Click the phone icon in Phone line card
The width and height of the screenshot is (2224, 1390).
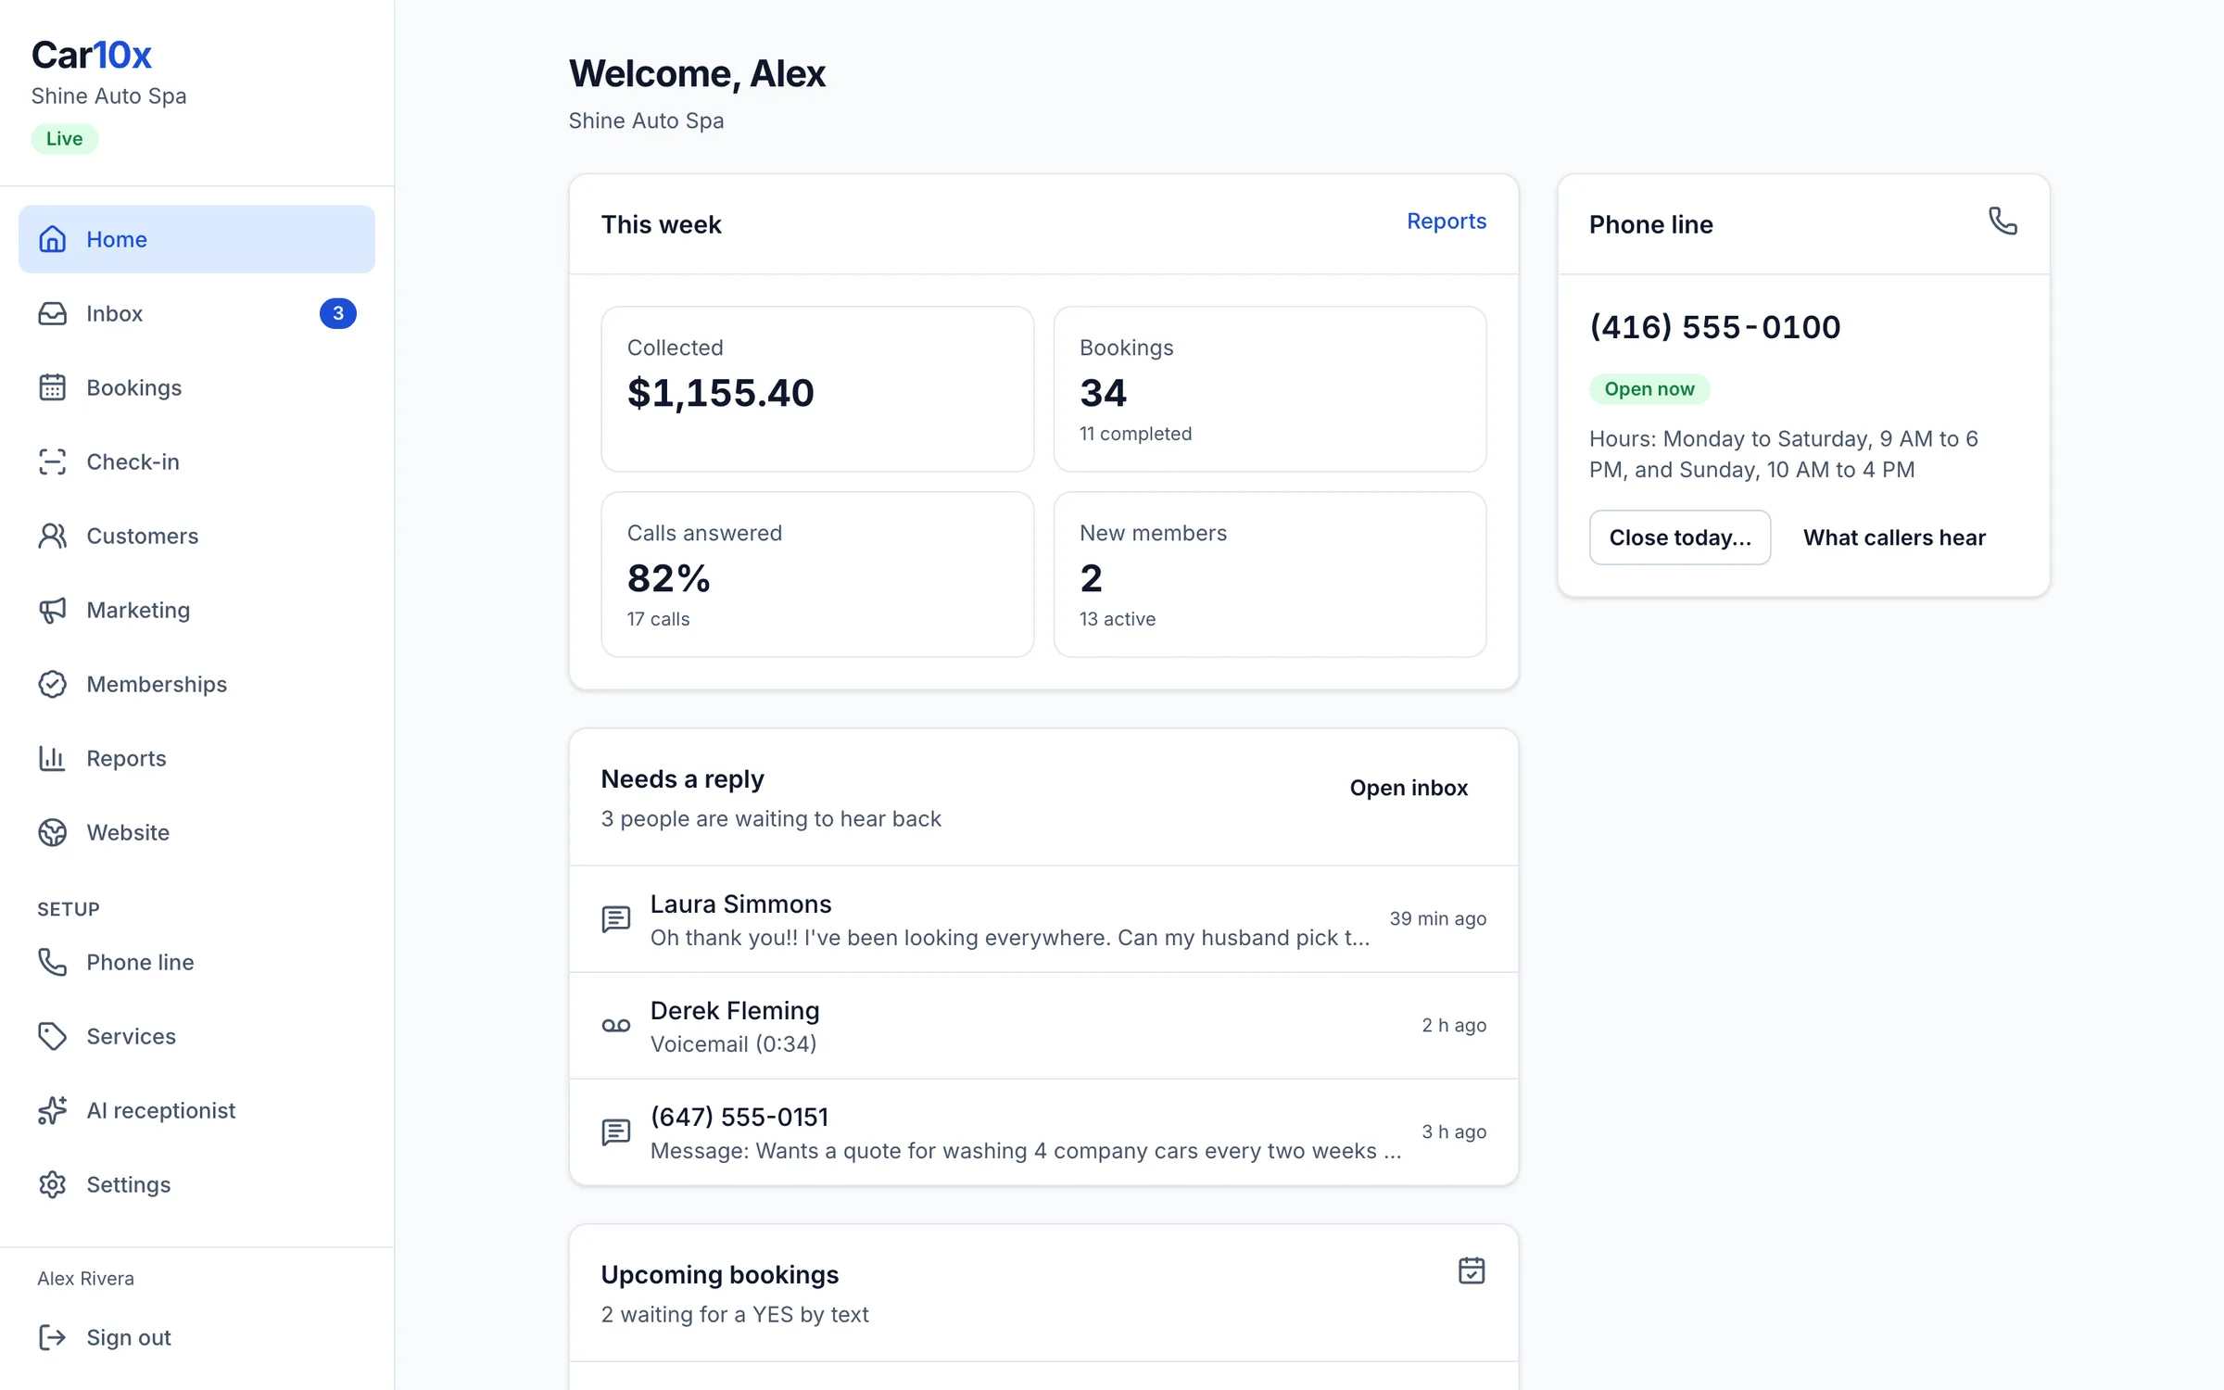[x=2003, y=221]
